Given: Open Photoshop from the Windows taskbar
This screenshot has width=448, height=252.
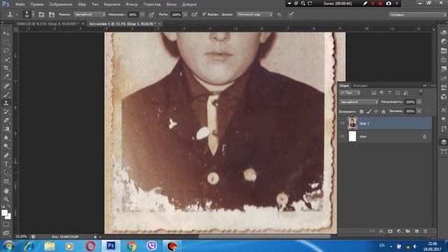Looking at the screenshot, I should point(111,246).
